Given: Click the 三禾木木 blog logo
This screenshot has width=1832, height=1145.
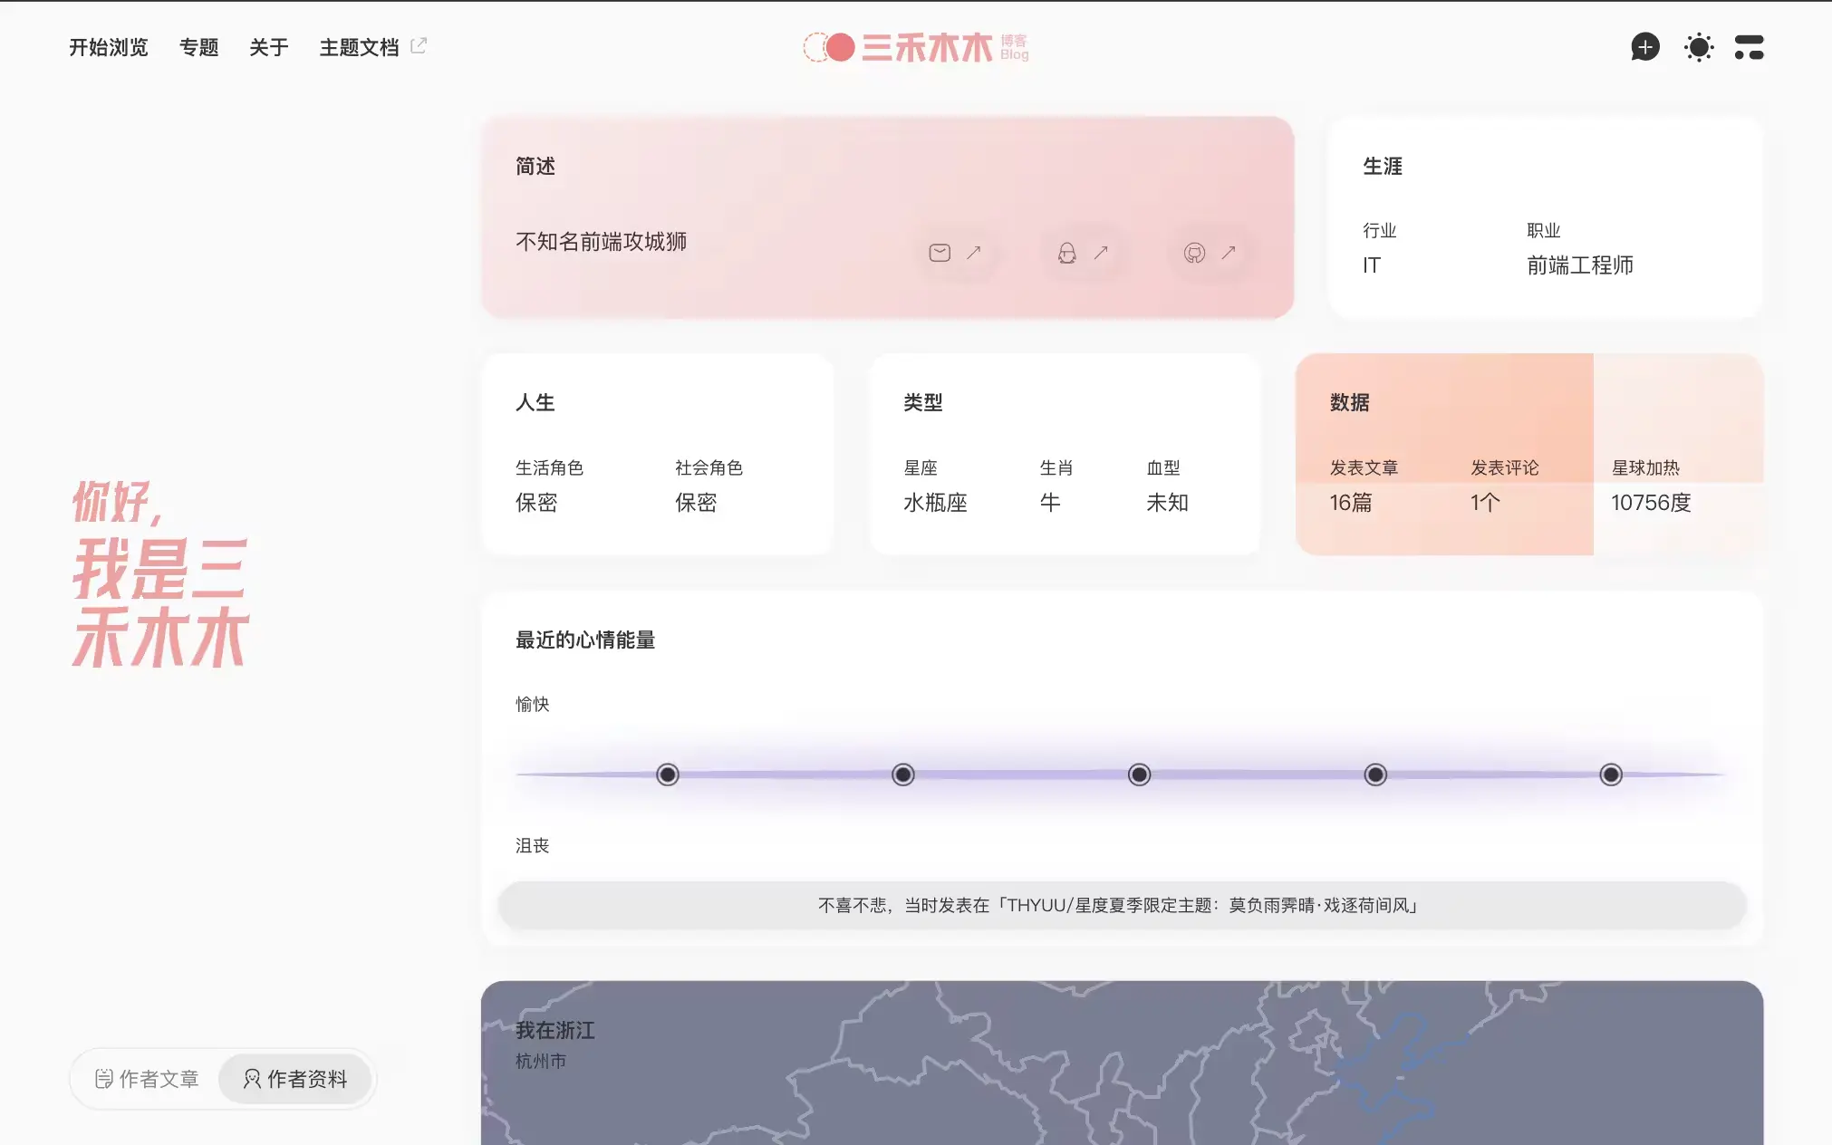Looking at the screenshot, I should 916,47.
